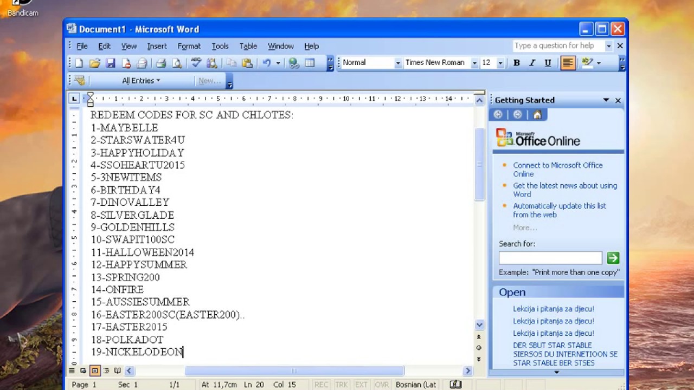The image size is (694, 390).
Task: Open the Table menu
Action: (248, 46)
